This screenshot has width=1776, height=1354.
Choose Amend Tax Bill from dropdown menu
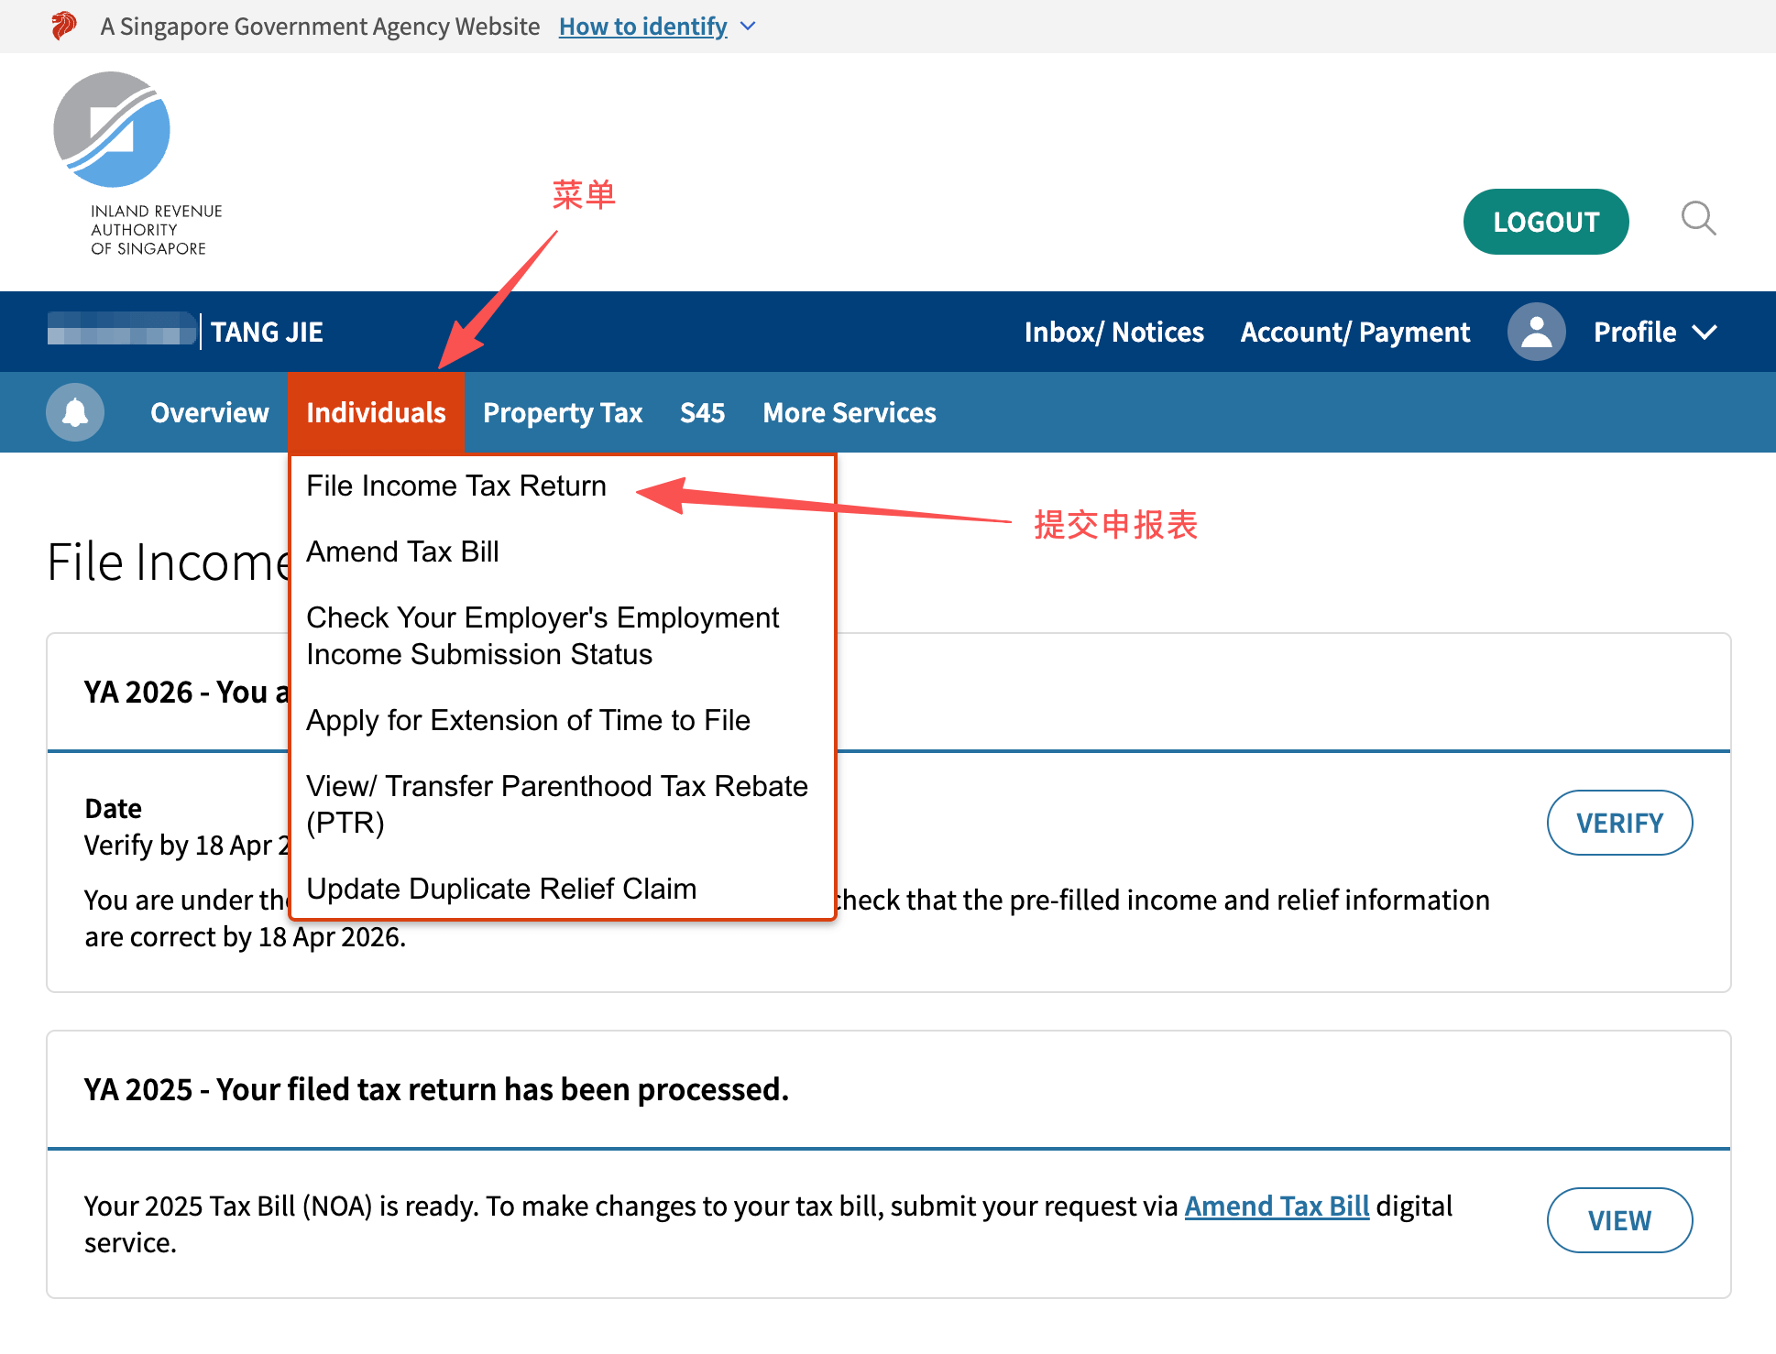click(402, 551)
